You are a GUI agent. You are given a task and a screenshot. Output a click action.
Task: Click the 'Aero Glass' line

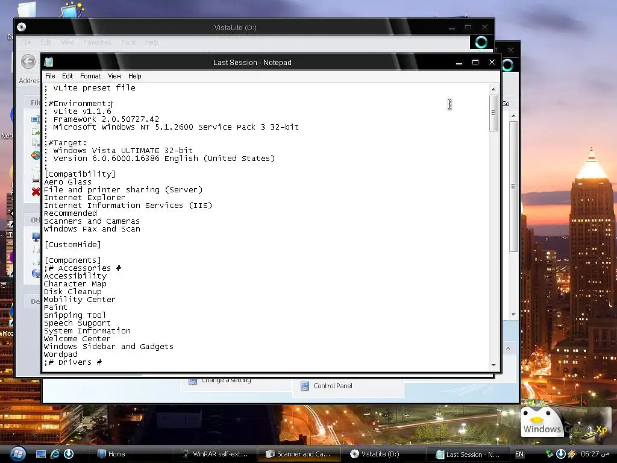click(x=67, y=182)
